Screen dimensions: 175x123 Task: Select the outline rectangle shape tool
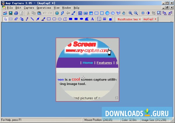pos(49,19)
